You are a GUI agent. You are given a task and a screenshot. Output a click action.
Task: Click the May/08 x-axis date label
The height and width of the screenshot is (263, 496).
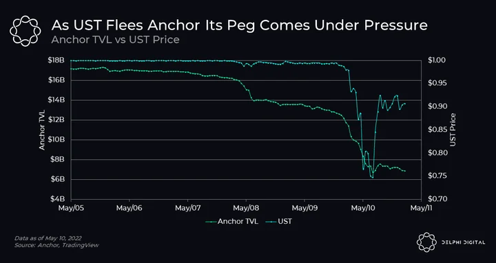[246, 208]
